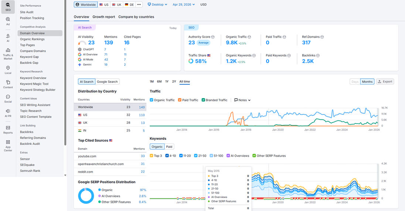Open the SEO section in left rail

click(8, 7)
